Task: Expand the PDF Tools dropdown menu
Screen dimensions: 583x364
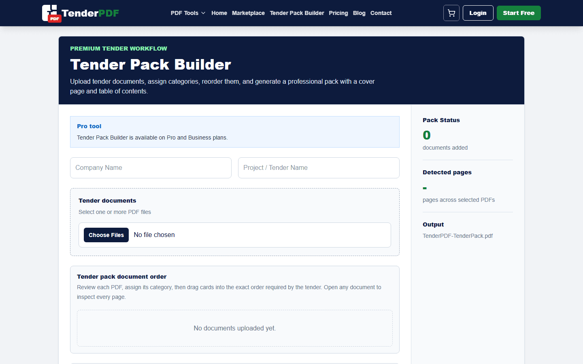Action: pyautogui.click(x=188, y=13)
